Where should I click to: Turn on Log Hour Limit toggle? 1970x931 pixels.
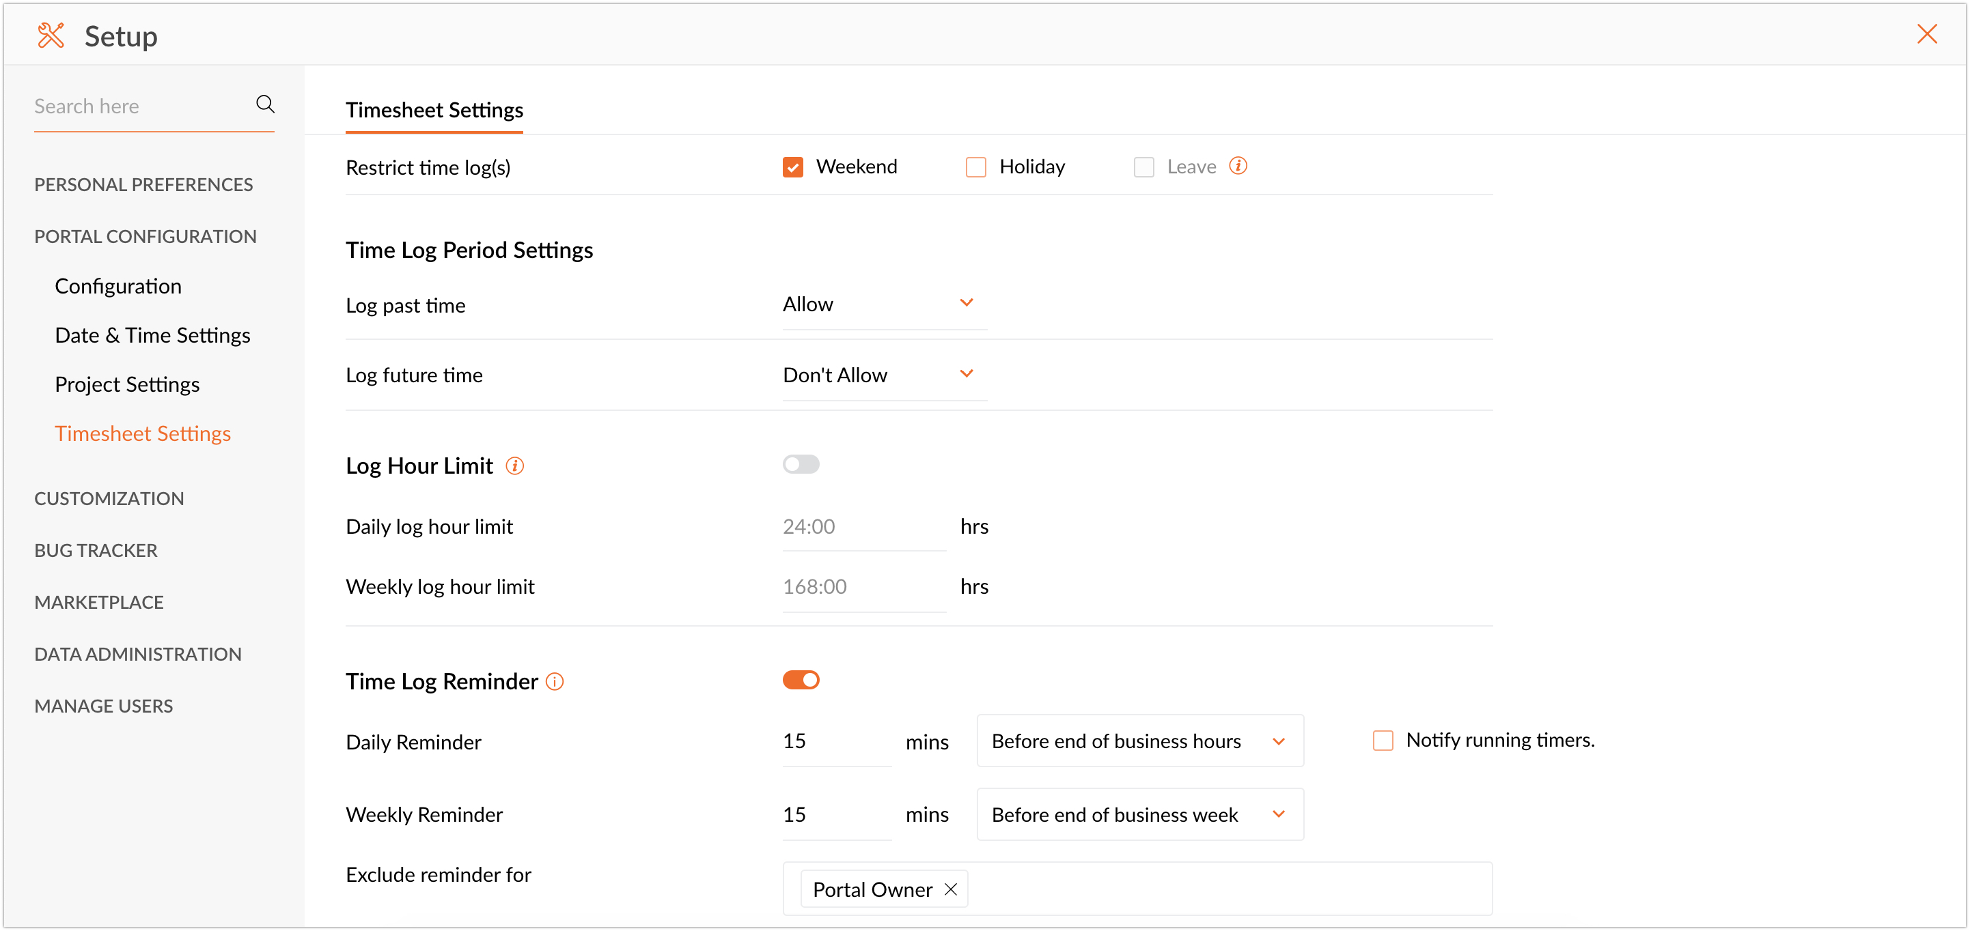pyautogui.click(x=800, y=464)
